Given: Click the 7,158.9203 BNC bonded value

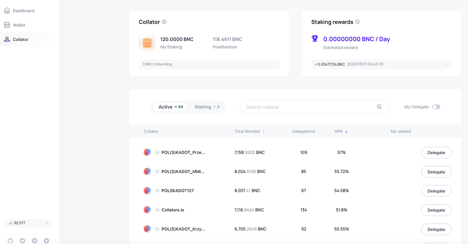Looking at the screenshot, I should coord(250,152).
